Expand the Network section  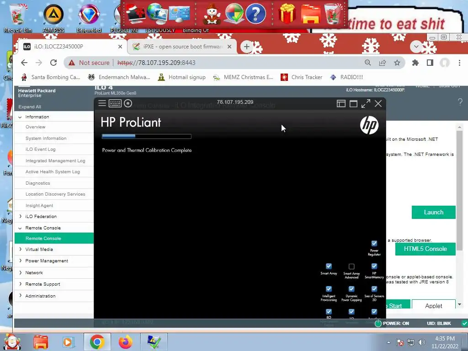click(20, 272)
